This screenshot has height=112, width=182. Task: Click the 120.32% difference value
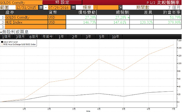[x=146, y=22]
